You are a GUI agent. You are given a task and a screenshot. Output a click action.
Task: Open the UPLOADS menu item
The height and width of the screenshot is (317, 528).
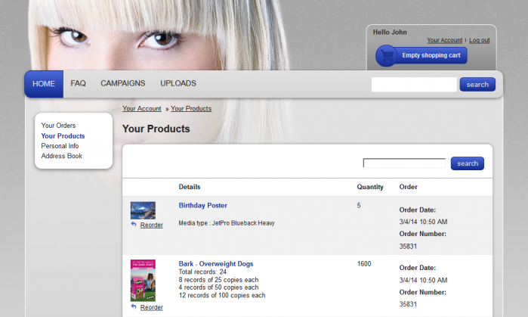click(x=178, y=84)
